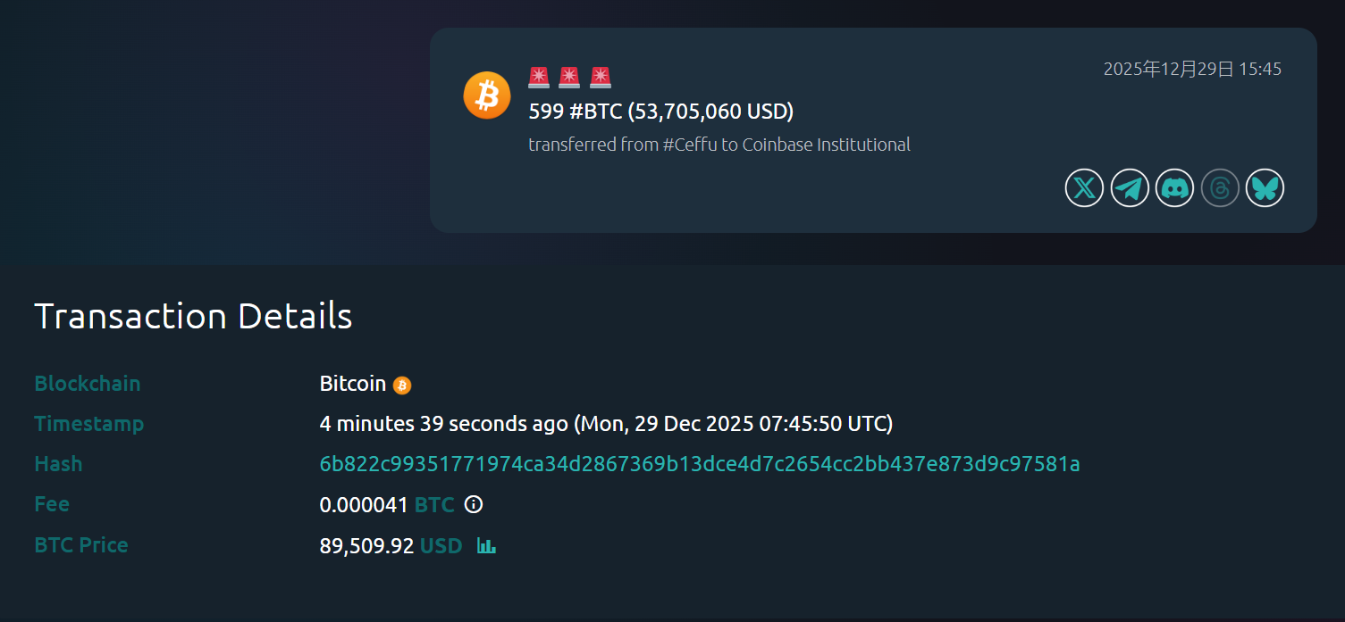1345x622 pixels.
Task: Click the large orange Bitcoin logo
Action: pos(487,95)
